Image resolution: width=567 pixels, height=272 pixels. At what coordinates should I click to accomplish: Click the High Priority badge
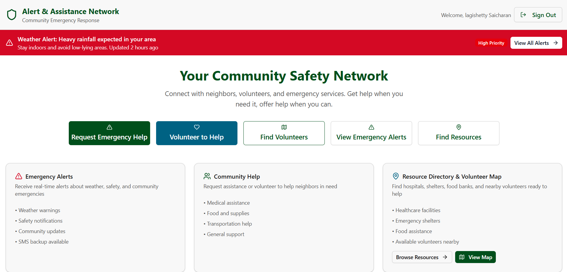tap(491, 43)
